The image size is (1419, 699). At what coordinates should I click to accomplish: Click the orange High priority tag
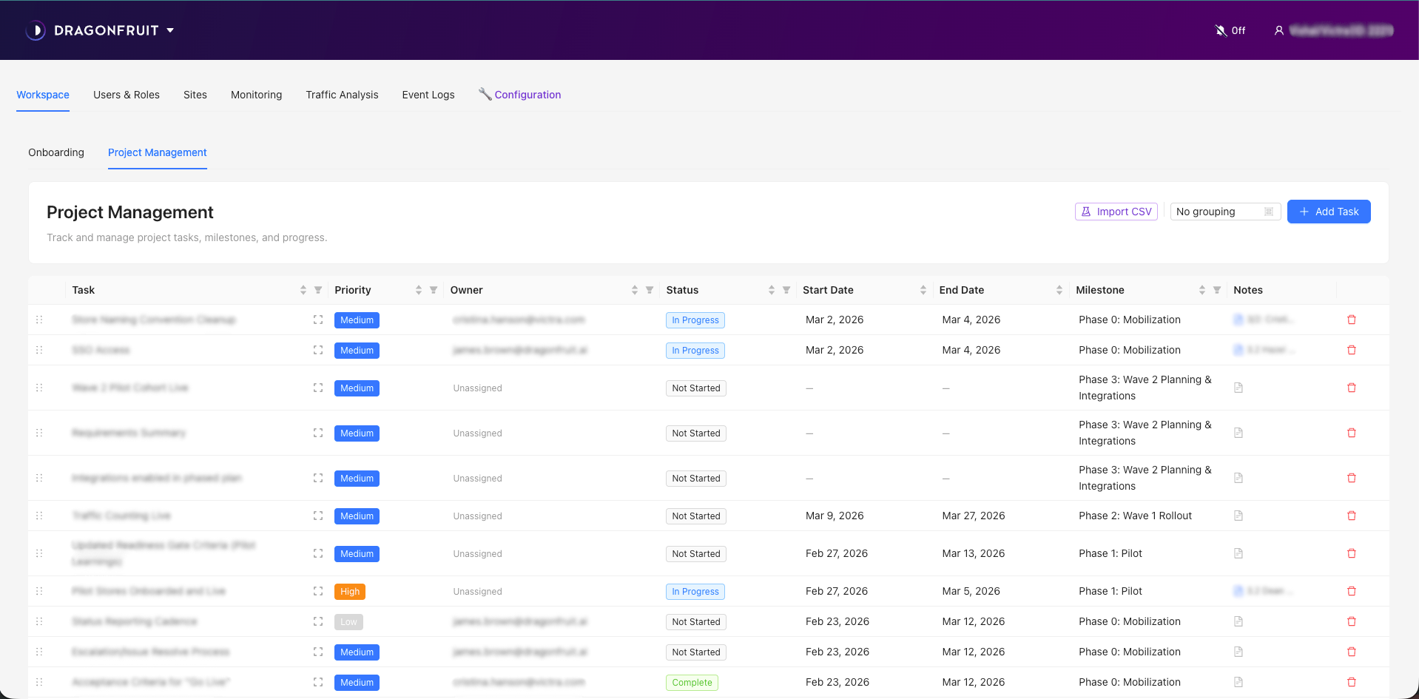pyautogui.click(x=350, y=592)
